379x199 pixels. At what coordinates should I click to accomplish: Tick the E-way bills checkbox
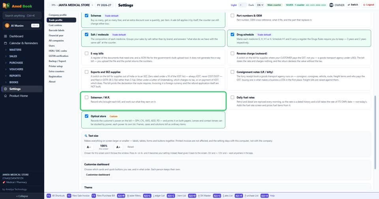(86, 53)
